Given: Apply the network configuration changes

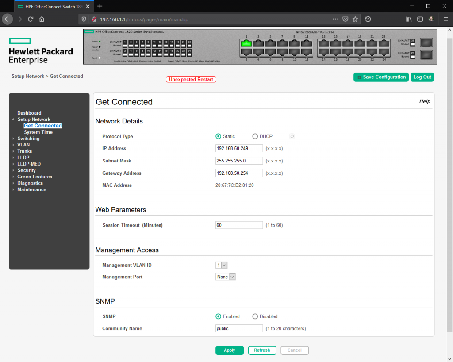Looking at the screenshot, I should 230,350.
